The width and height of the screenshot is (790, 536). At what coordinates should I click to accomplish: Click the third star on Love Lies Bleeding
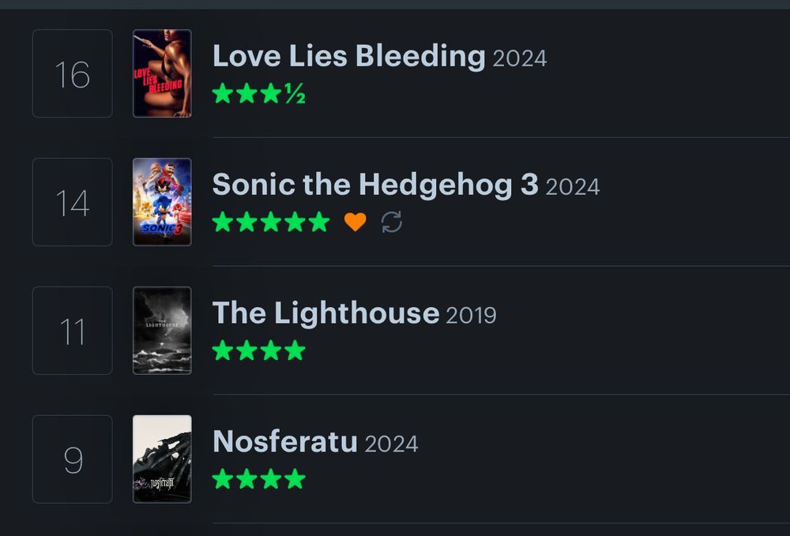click(x=270, y=95)
